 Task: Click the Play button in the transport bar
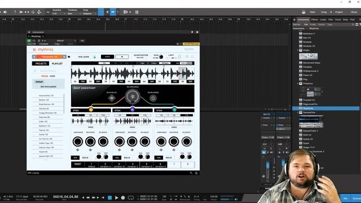117,197
